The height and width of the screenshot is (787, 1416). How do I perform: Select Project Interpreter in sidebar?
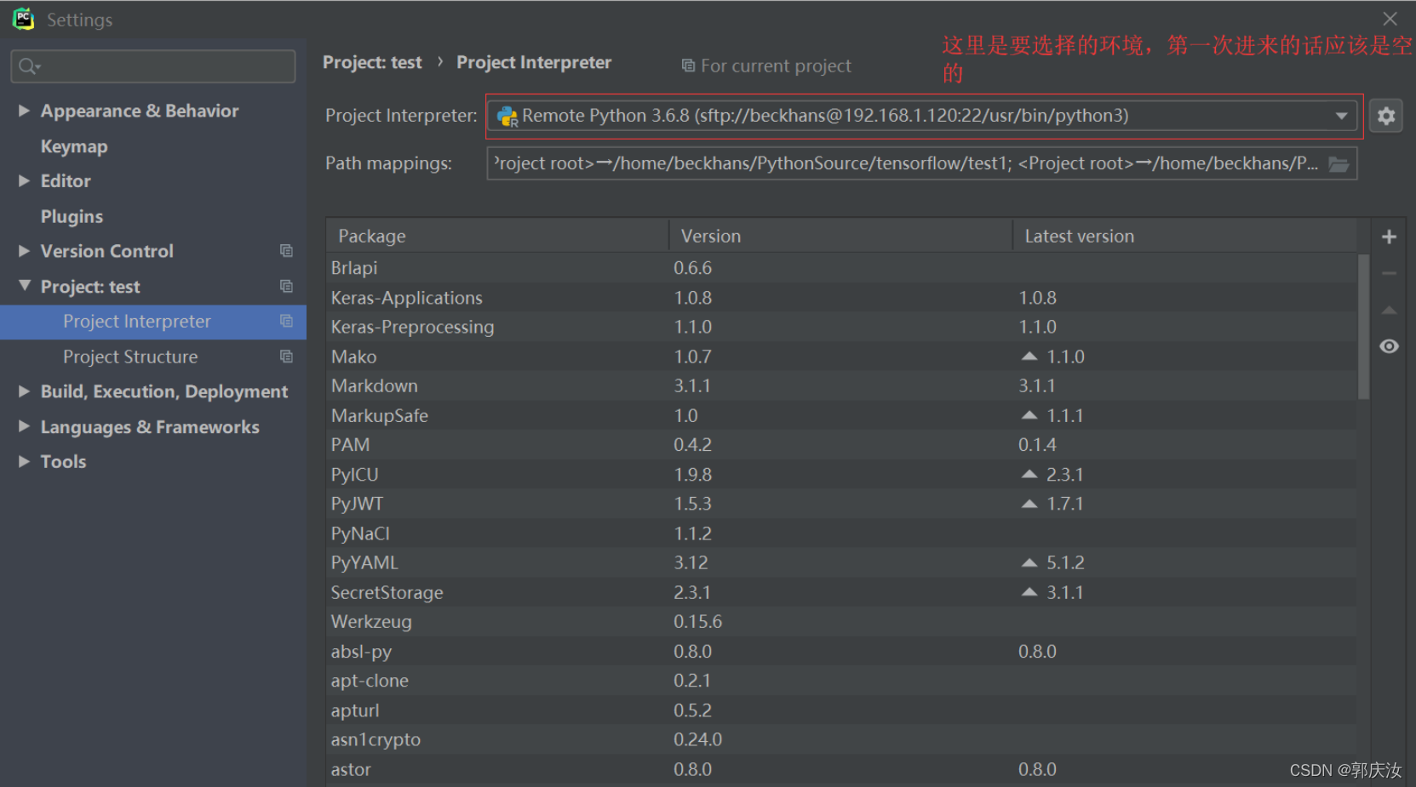pos(153,322)
